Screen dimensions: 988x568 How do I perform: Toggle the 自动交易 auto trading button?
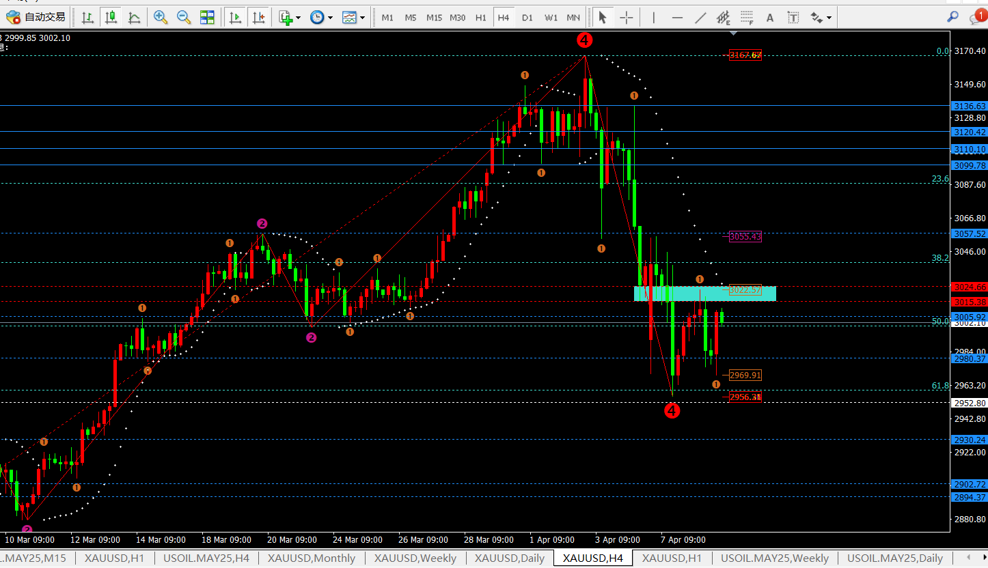click(x=37, y=17)
